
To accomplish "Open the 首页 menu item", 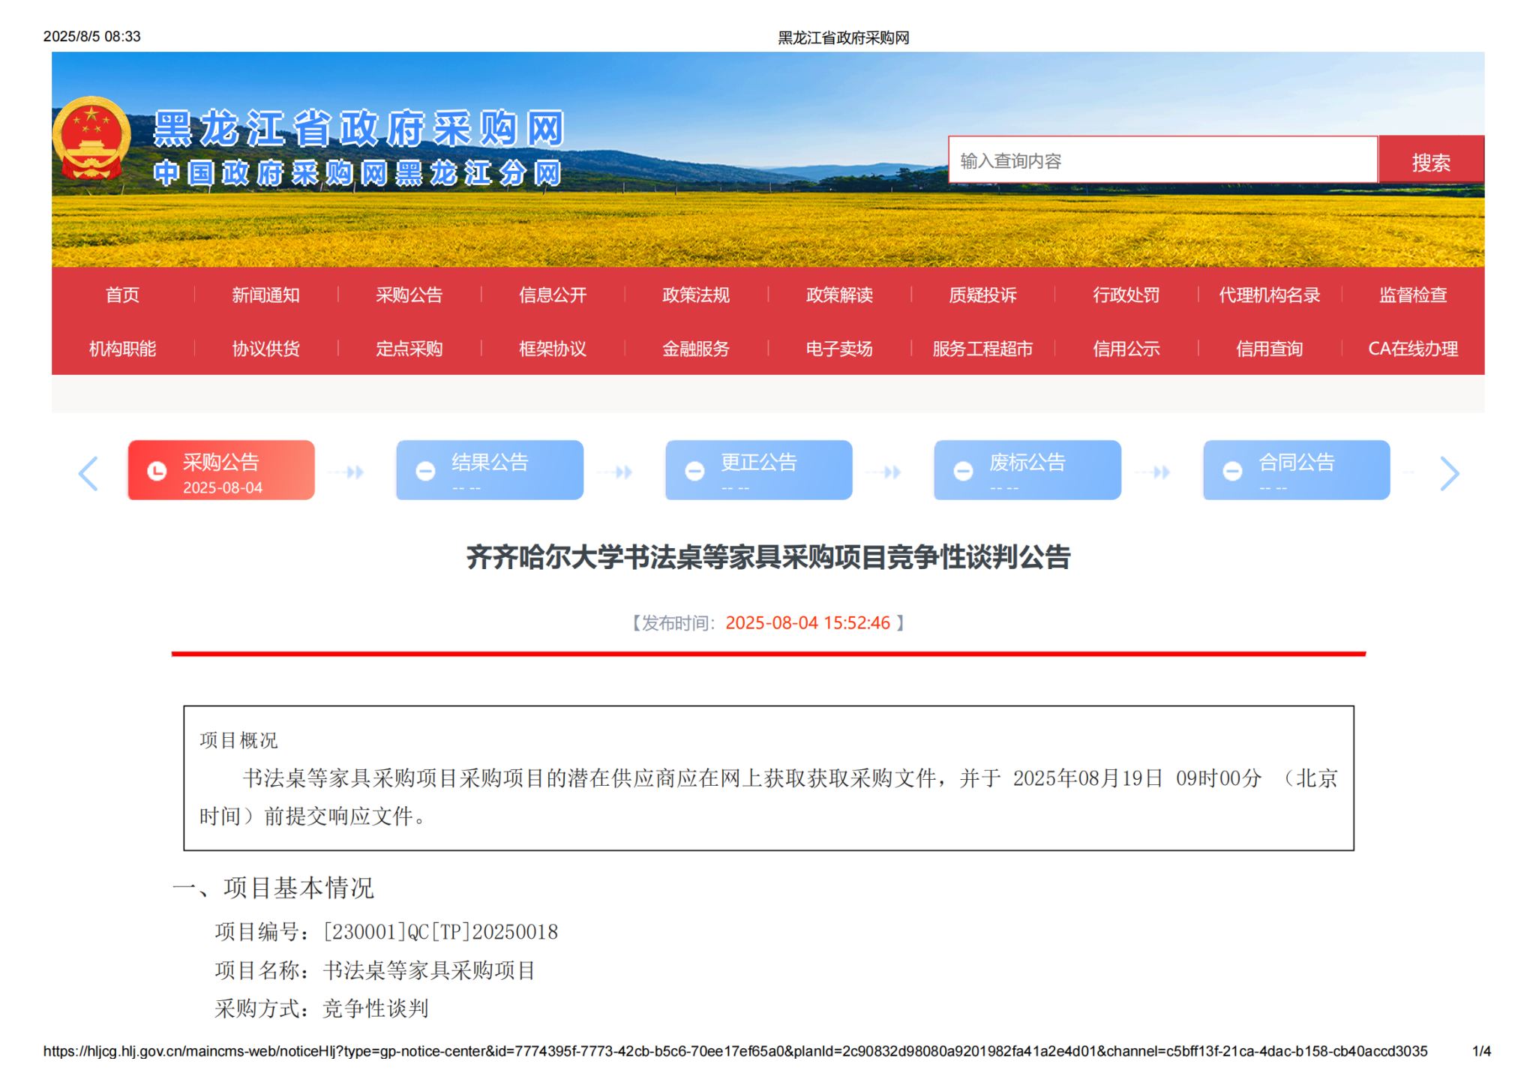I will click(x=122, y=295).
